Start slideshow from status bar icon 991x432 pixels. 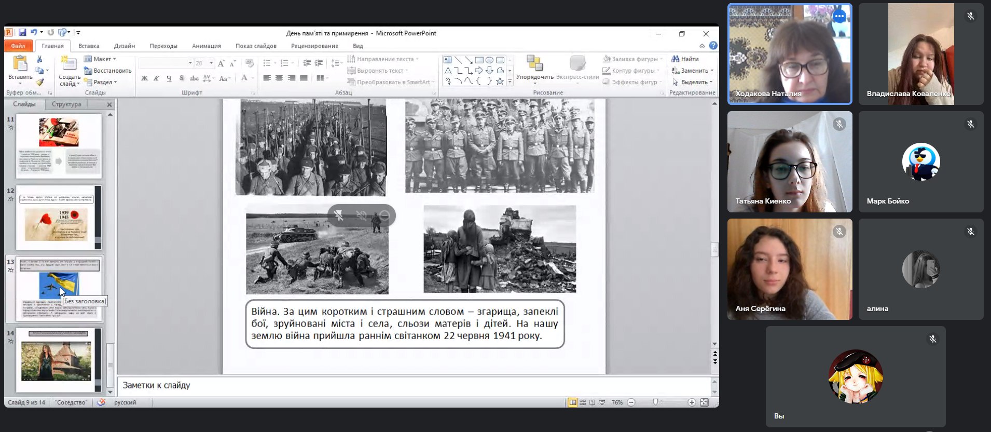coord(602,402)
